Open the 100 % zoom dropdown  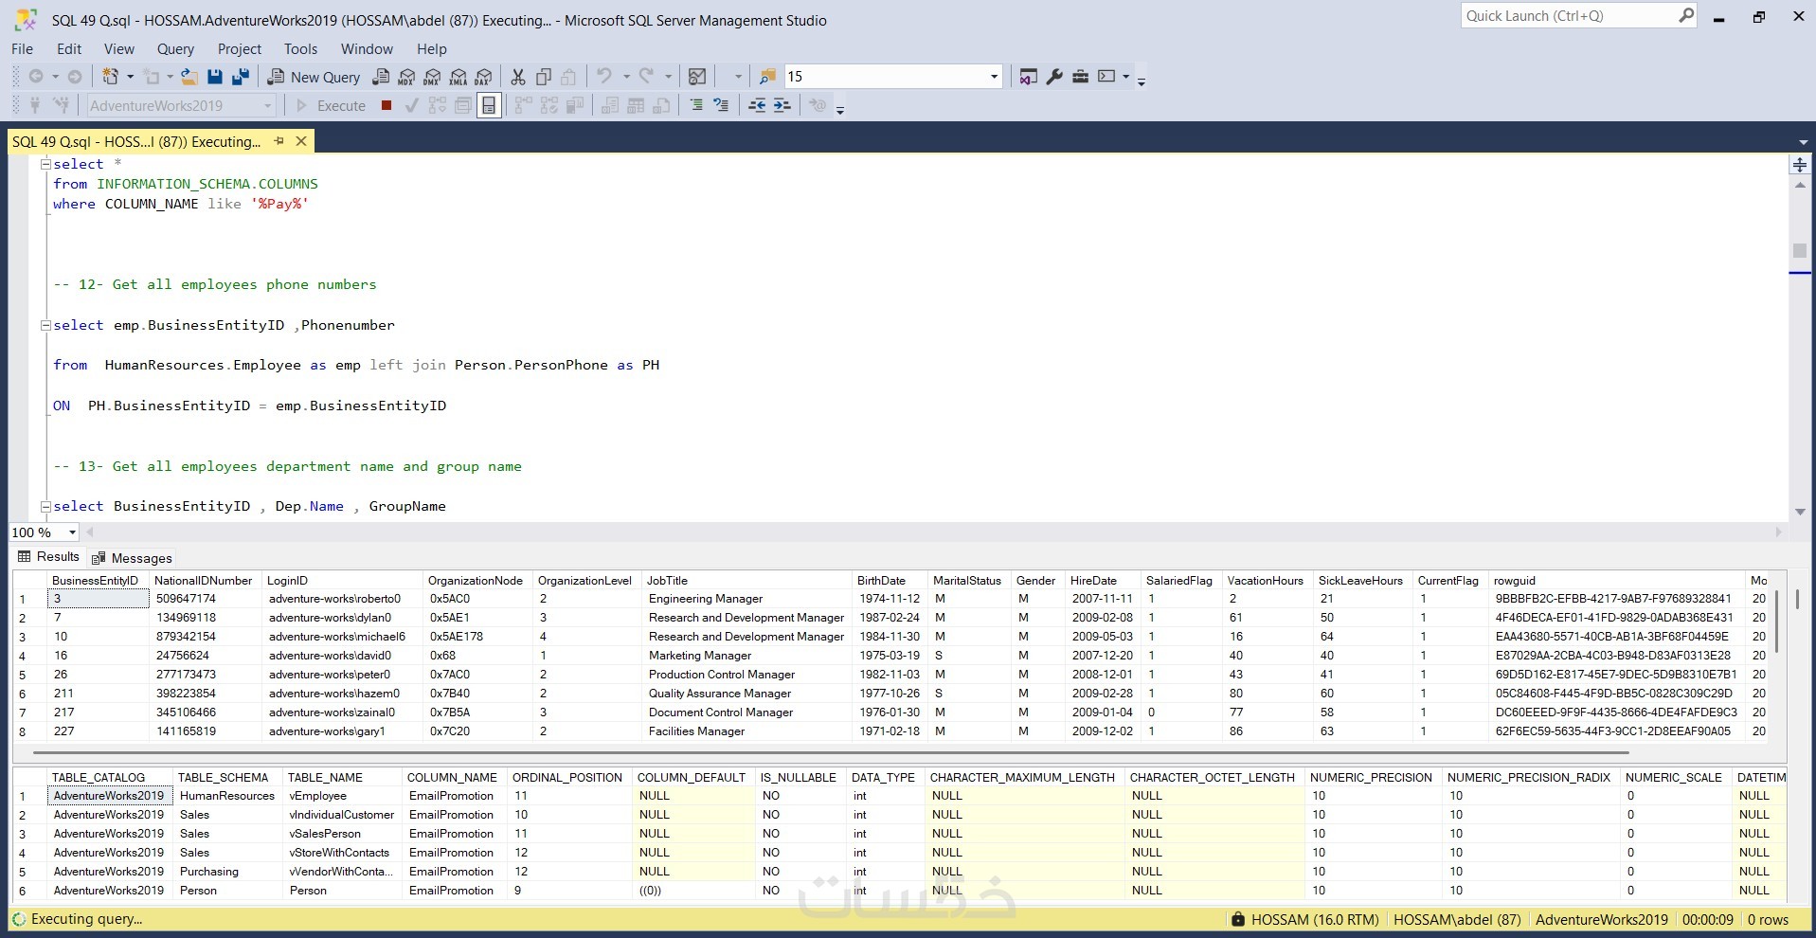click(72, 532)
